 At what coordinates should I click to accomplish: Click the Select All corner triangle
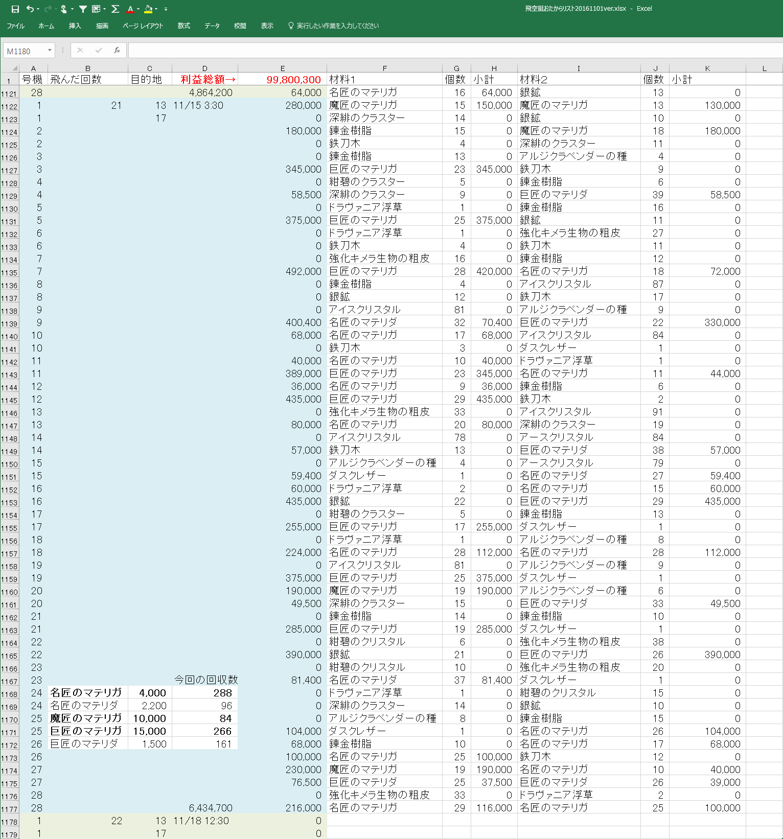pyautogui.click(x=14, y=68)
